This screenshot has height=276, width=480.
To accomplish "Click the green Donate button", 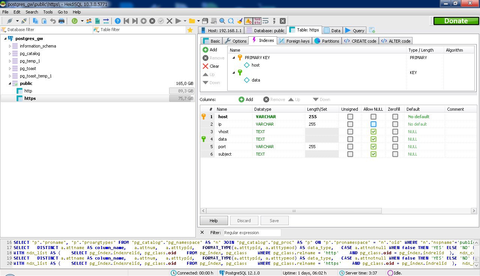I will (456, 21).
